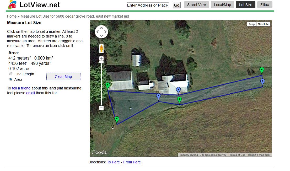Screen dimensions: 290x171
Task: Click the Google logo on the map
Action: [99, 152]
